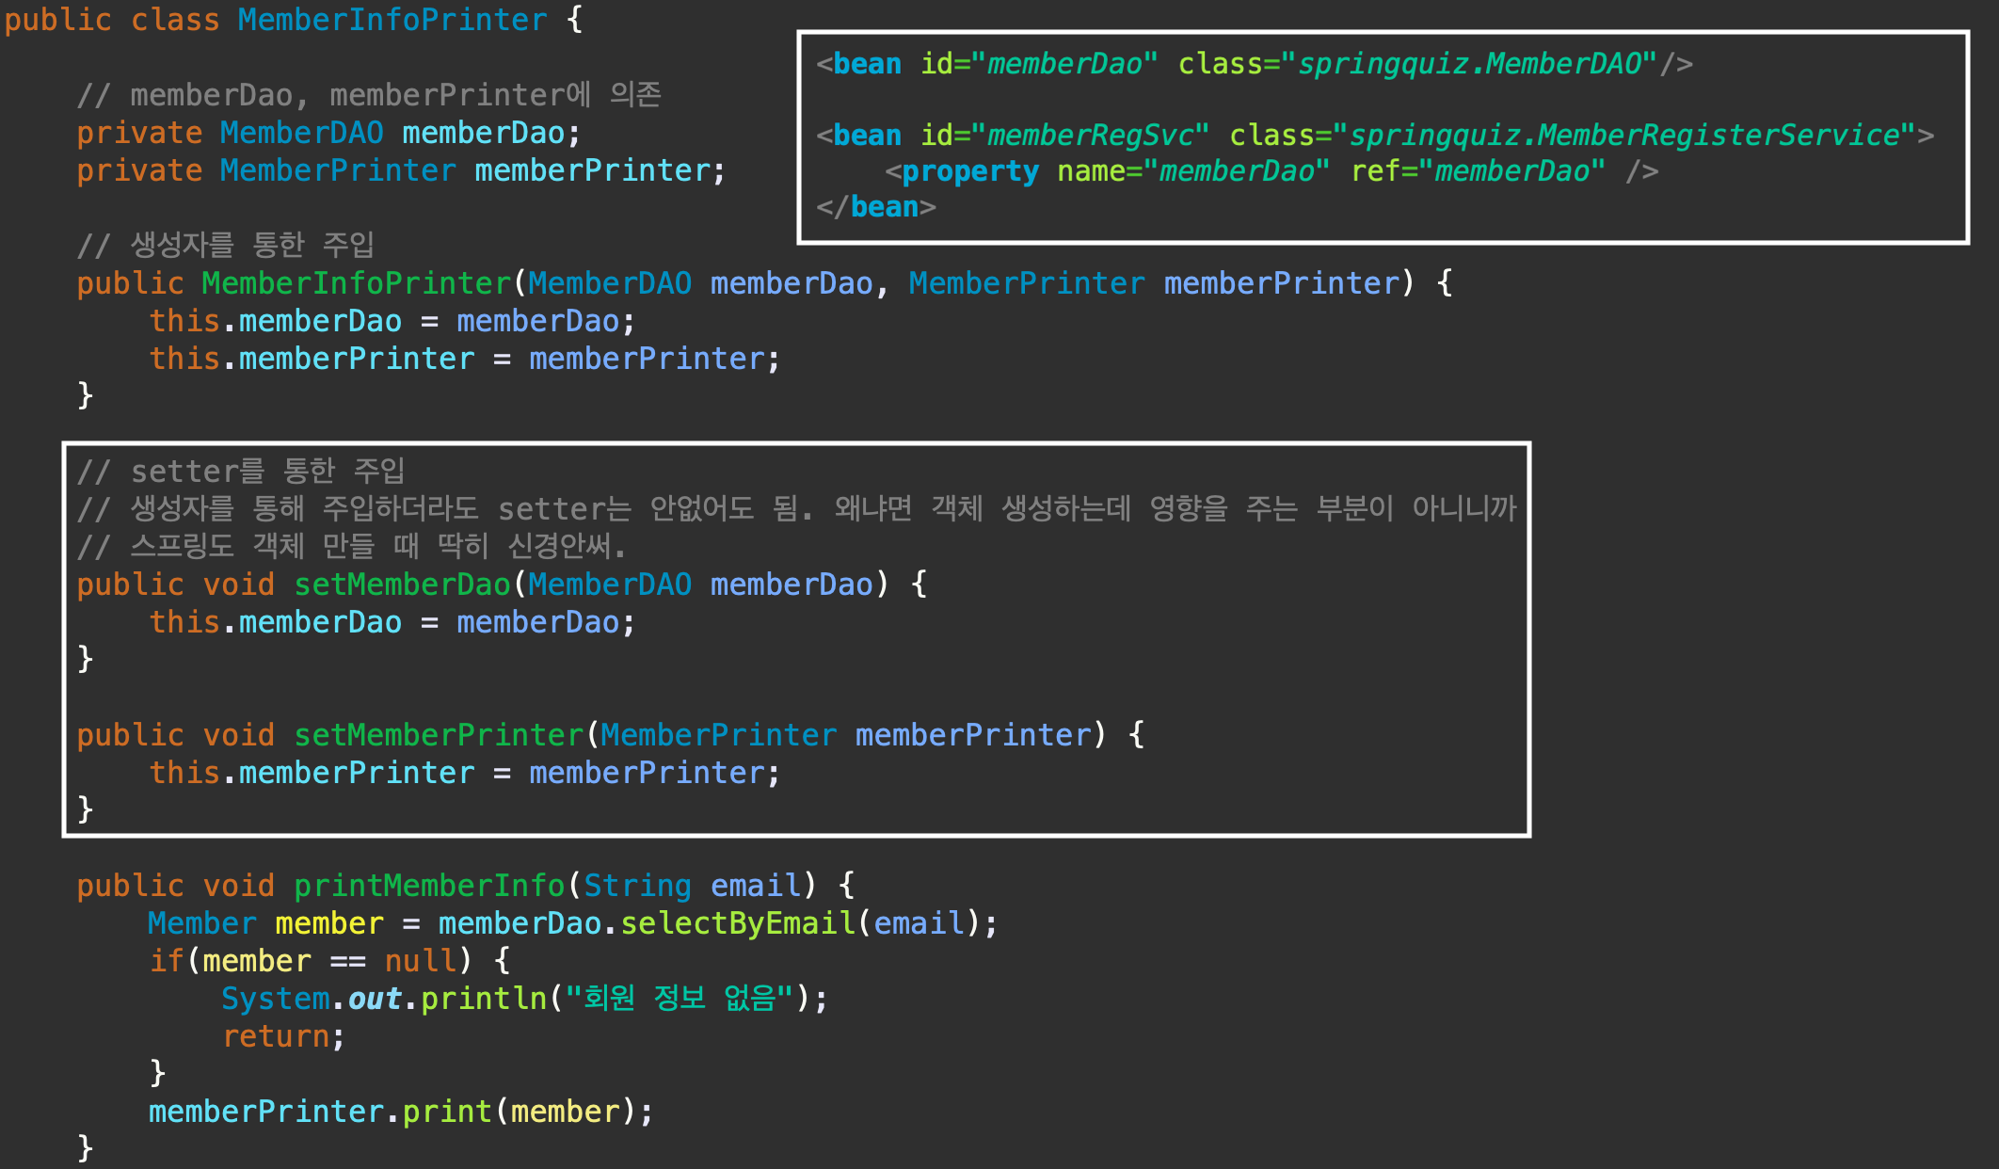Click the String type of the email parameter
The width and height of the screenshot is (1999, 1169).
point(637,886)
